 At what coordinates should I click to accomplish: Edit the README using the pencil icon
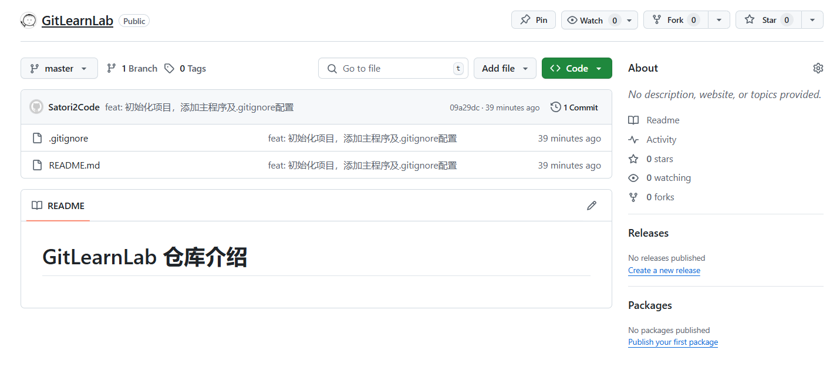click(x=592, y=206)
